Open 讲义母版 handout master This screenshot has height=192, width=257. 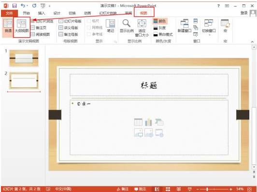coord(68,27)
